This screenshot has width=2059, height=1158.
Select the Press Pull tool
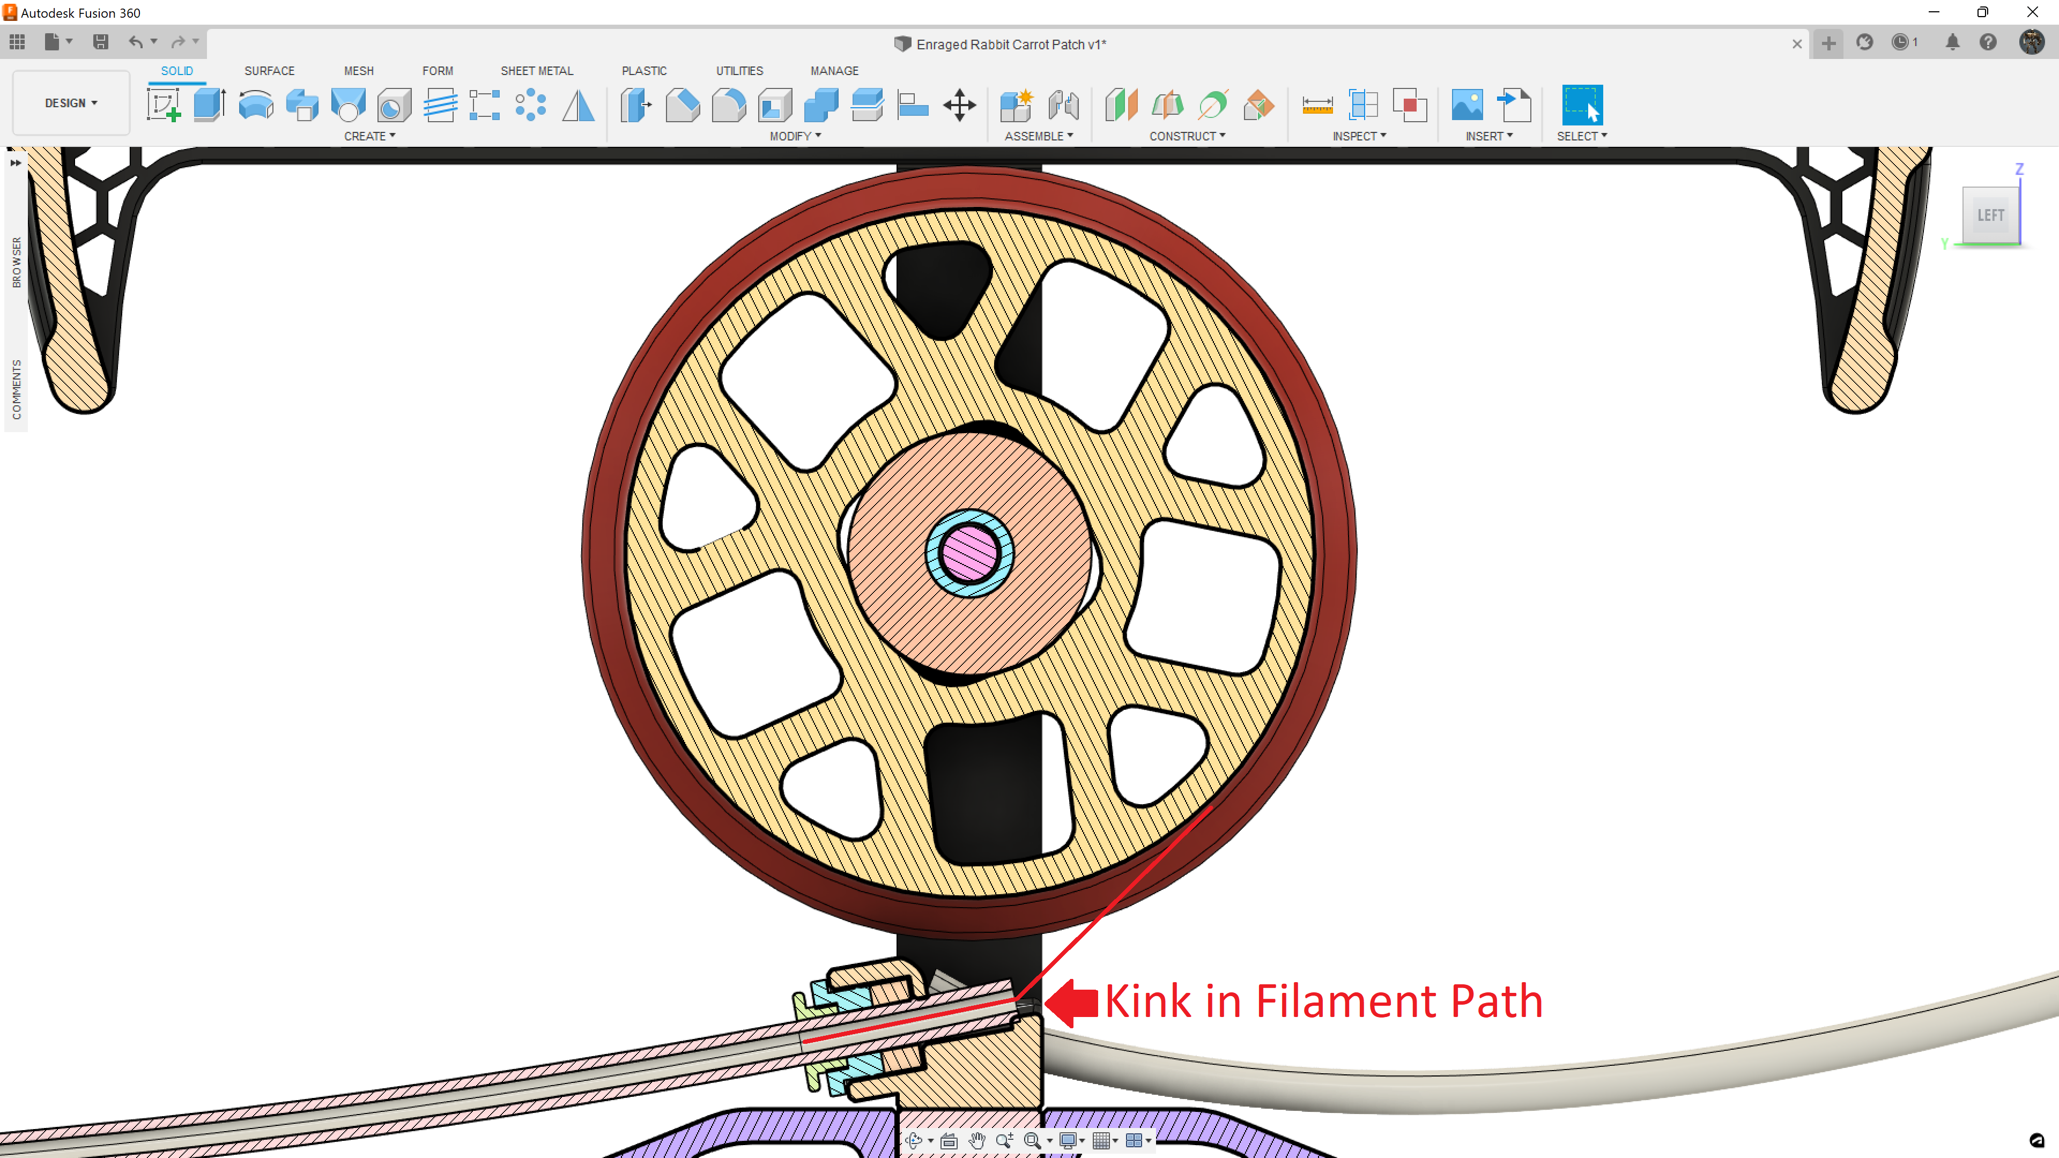pyautogui.click(x=636, y=105)
